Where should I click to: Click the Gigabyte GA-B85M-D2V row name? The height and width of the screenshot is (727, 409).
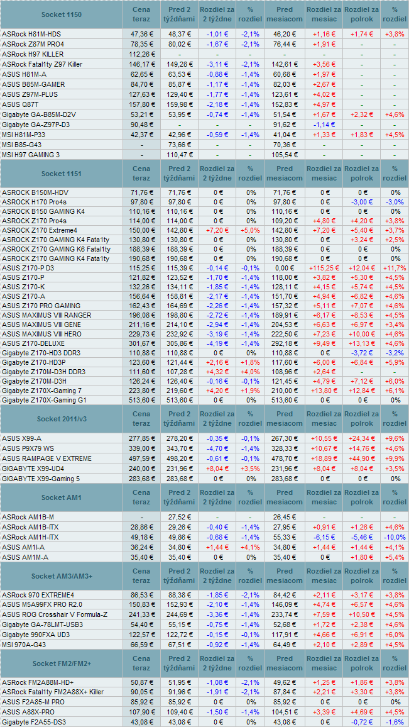tap(38, 114)
